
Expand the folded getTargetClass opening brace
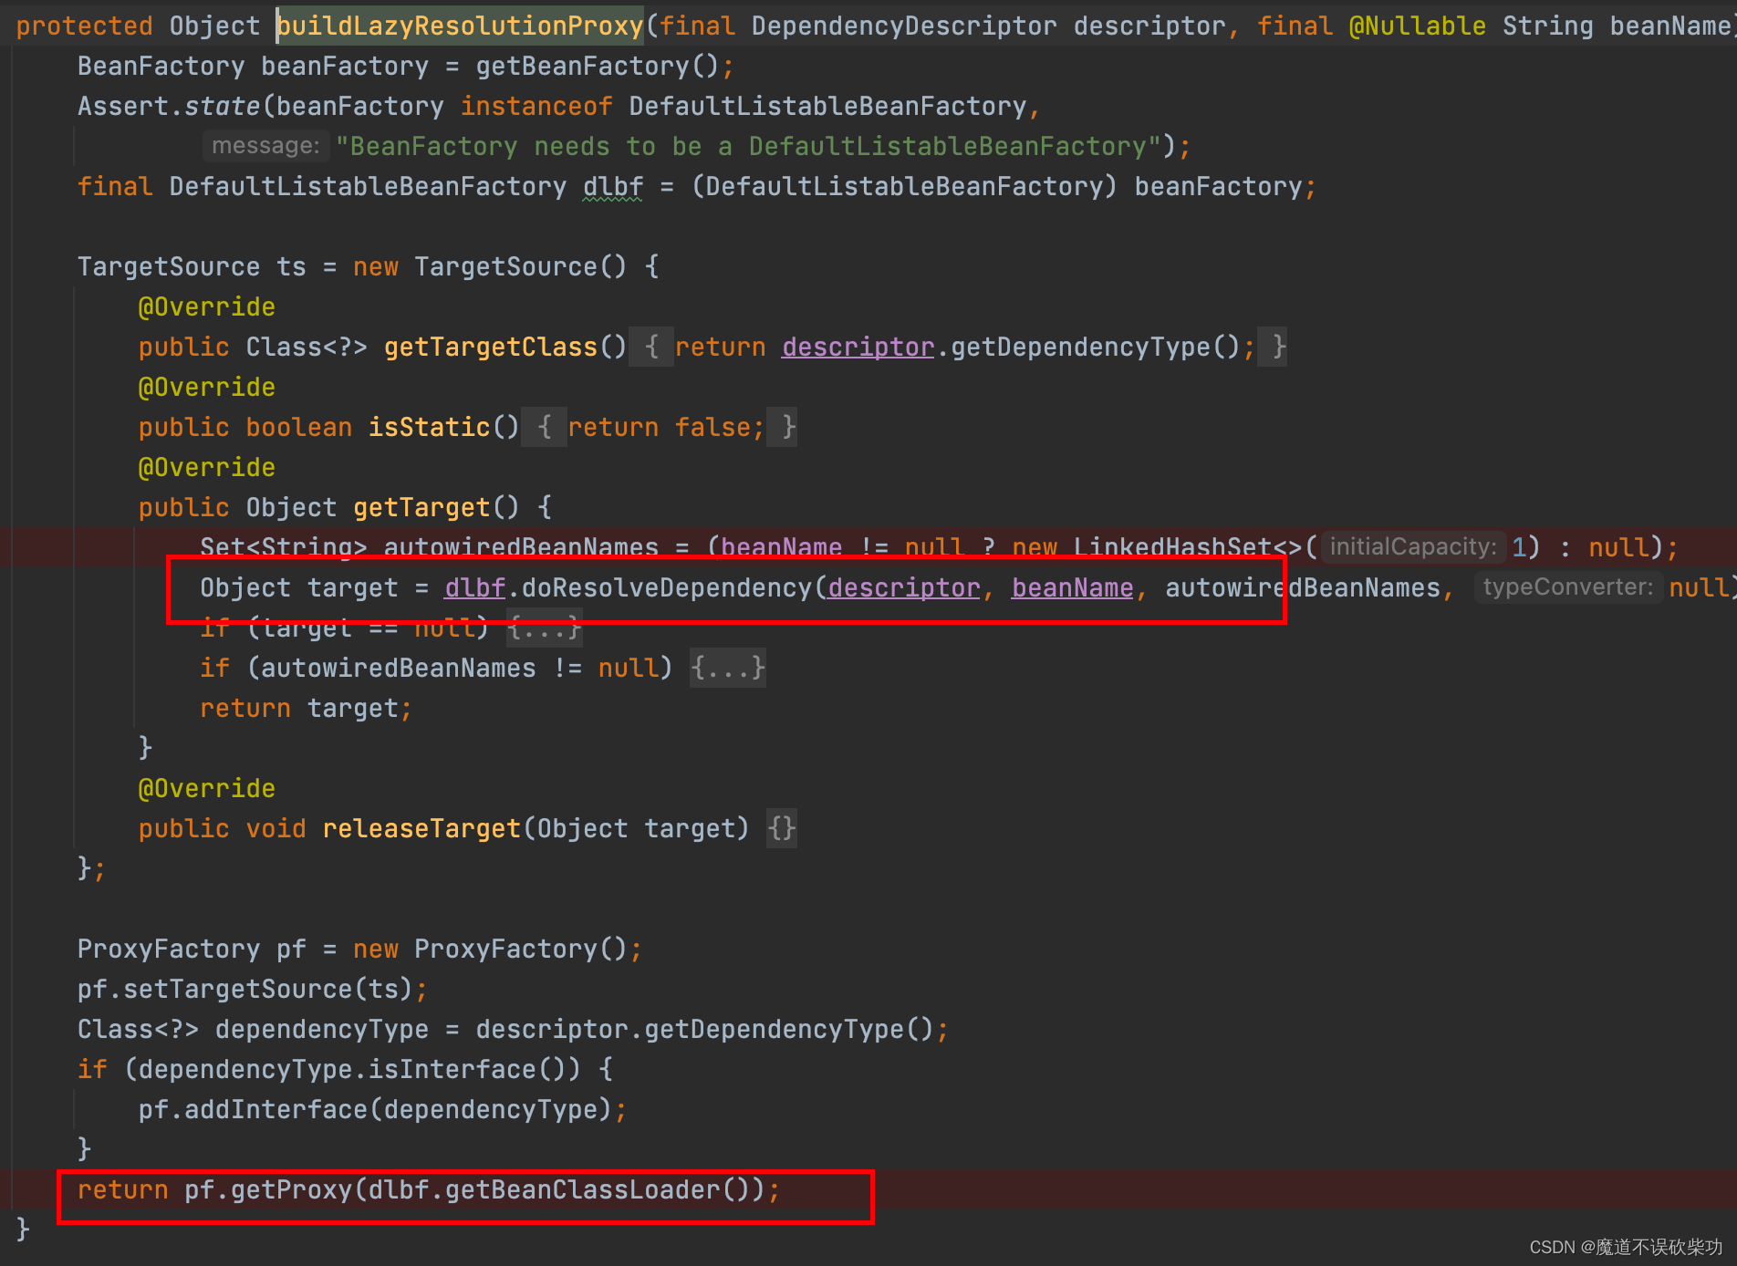(651, 347)
